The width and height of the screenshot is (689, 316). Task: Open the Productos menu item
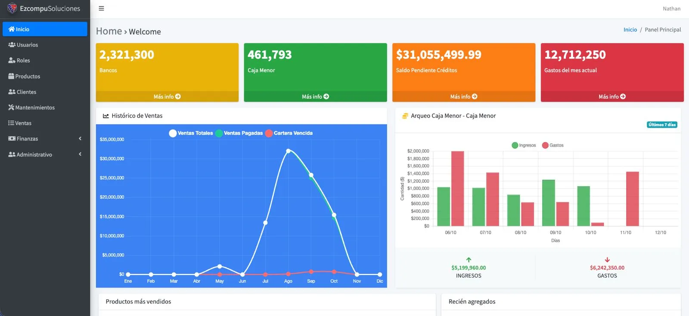(x=45, y=76)
